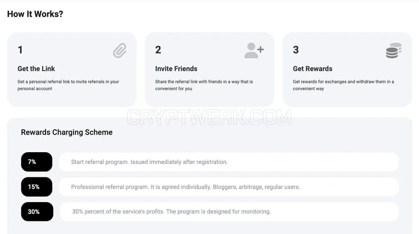Select the 7% reward badge
Screen dimensions: 419x234
click(x=36, y=162)
